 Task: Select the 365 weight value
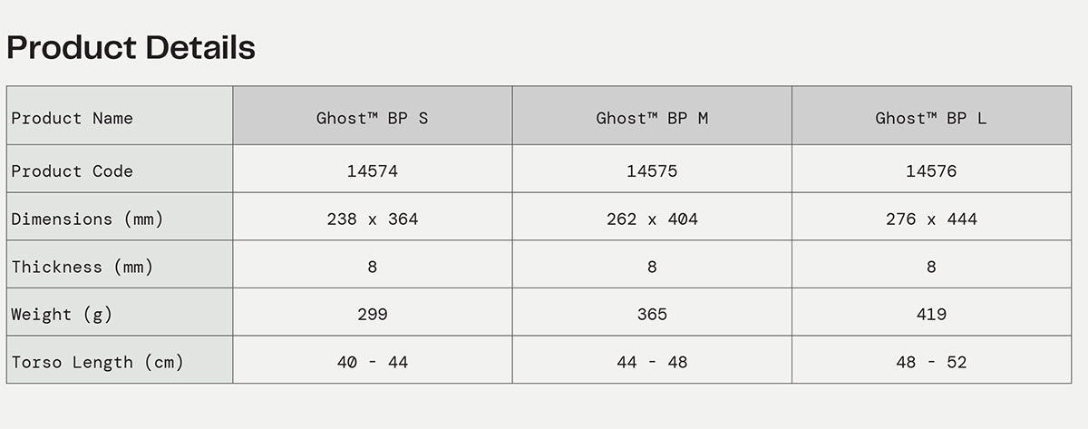click(x=652, y=315)
